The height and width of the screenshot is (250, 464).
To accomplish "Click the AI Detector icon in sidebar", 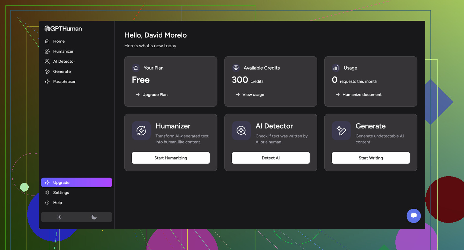I will [x=47, y=61].
